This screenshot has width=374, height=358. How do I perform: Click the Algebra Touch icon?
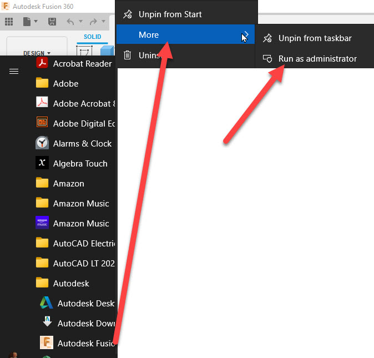coord(42,163)
